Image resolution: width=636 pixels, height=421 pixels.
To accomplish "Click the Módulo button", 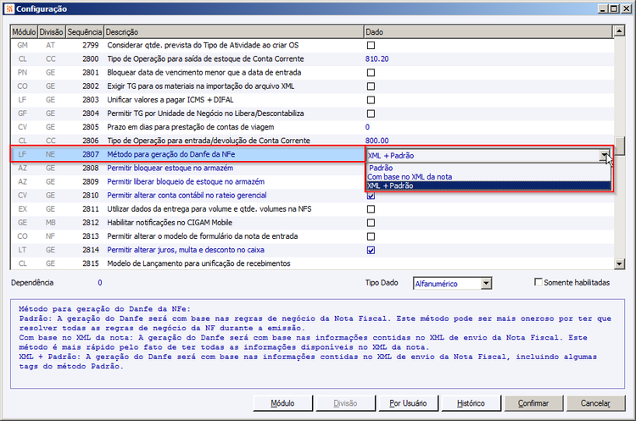I will click(282, 403).
